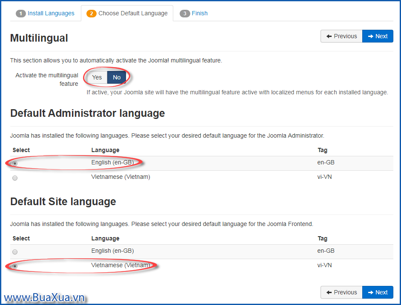Set multilingual feature to No
Image resolution: width=401 pixels, height=305 pixels.
point(117,77)
